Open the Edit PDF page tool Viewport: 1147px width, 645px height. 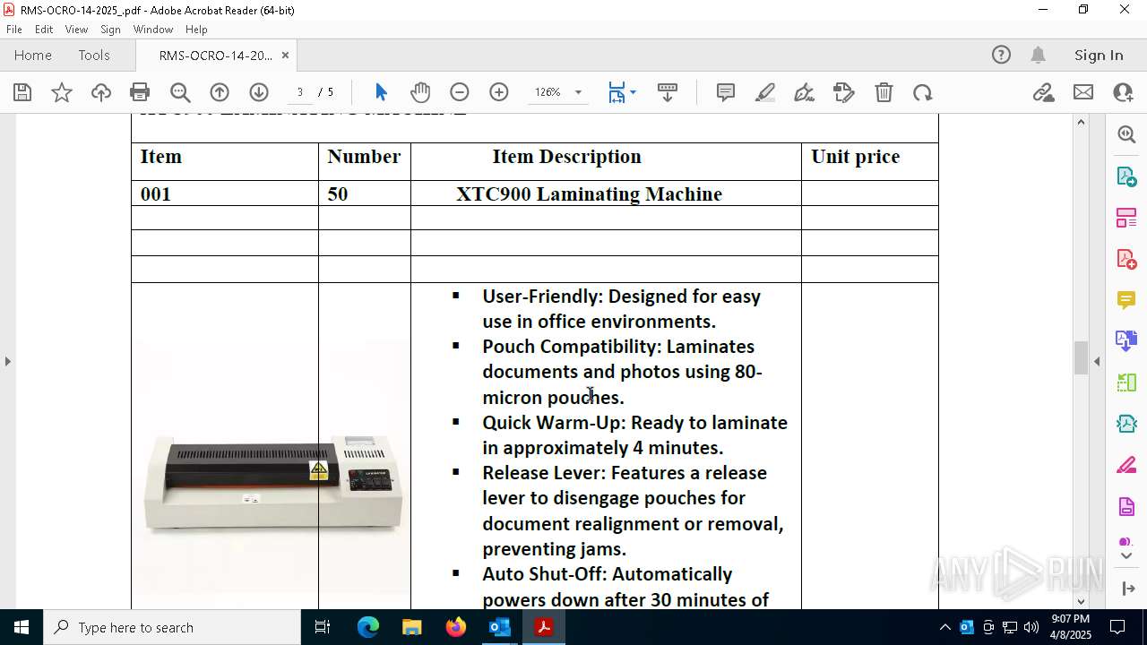click(x=844, y=92)
